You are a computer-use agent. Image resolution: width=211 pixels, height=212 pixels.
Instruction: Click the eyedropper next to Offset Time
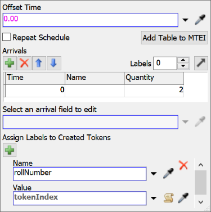[x=200, y=20]
